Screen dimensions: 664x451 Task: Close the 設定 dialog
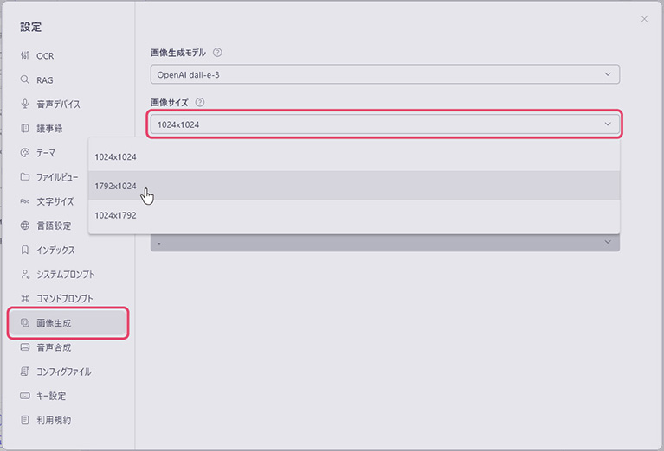(x=644, y=19)
